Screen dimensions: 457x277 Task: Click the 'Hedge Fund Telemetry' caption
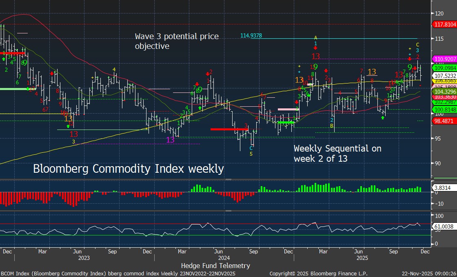(215, 266)
